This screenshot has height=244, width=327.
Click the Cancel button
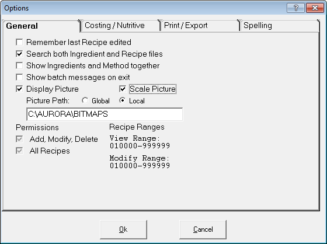tap(203, 229)
